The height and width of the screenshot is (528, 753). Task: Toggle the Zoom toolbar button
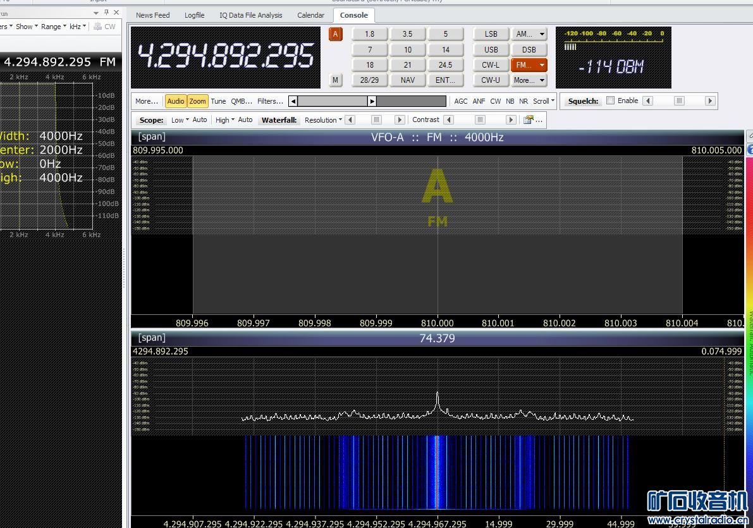click(197, 101)
